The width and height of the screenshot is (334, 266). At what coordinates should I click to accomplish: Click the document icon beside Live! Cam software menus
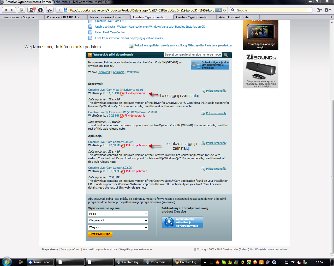pyautogui.click(x=90, y=38)
